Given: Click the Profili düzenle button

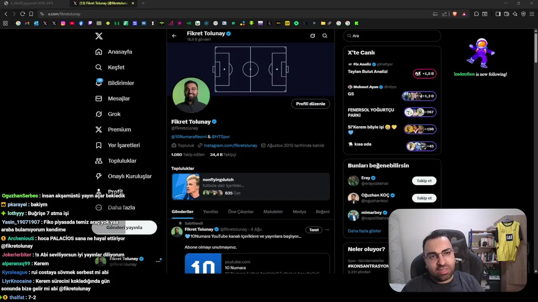Looking at the screenshot, I should click(311, 104).
